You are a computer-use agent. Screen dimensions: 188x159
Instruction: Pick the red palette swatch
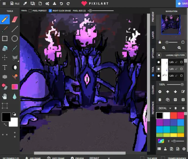coord(173,115)
